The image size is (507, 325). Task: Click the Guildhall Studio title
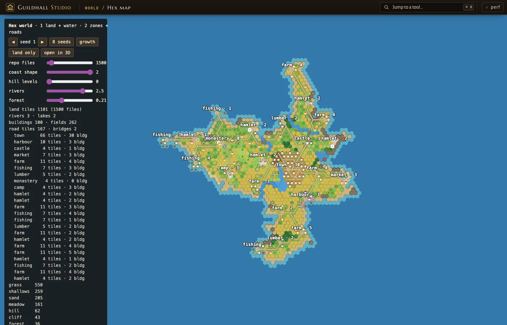[44, 7]
